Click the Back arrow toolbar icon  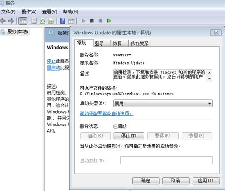click(x=3, y=21)
